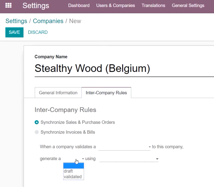214x187 pixels.
Task: Open the Dashboard menu
Action: (79, 5)
